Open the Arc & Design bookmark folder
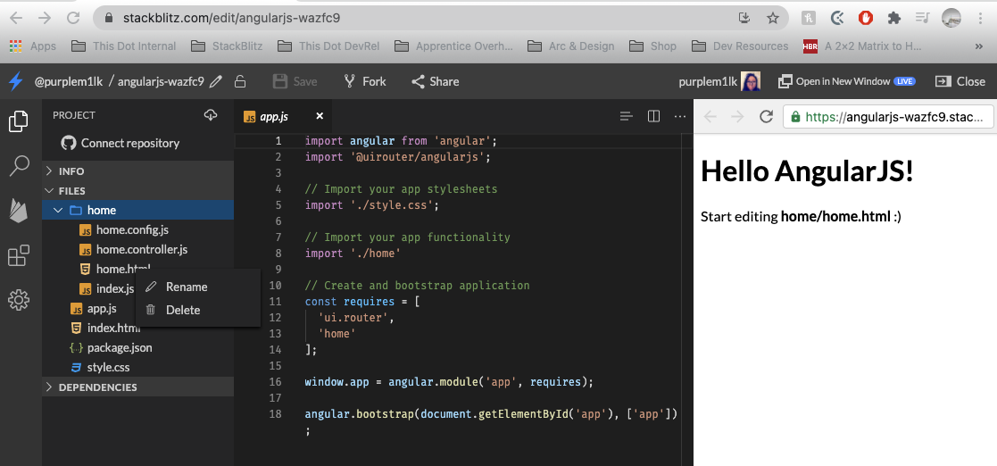 coord(571,46)
